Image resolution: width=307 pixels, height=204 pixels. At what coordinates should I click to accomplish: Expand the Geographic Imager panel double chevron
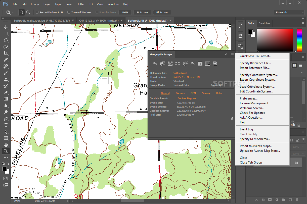[226, 54]
